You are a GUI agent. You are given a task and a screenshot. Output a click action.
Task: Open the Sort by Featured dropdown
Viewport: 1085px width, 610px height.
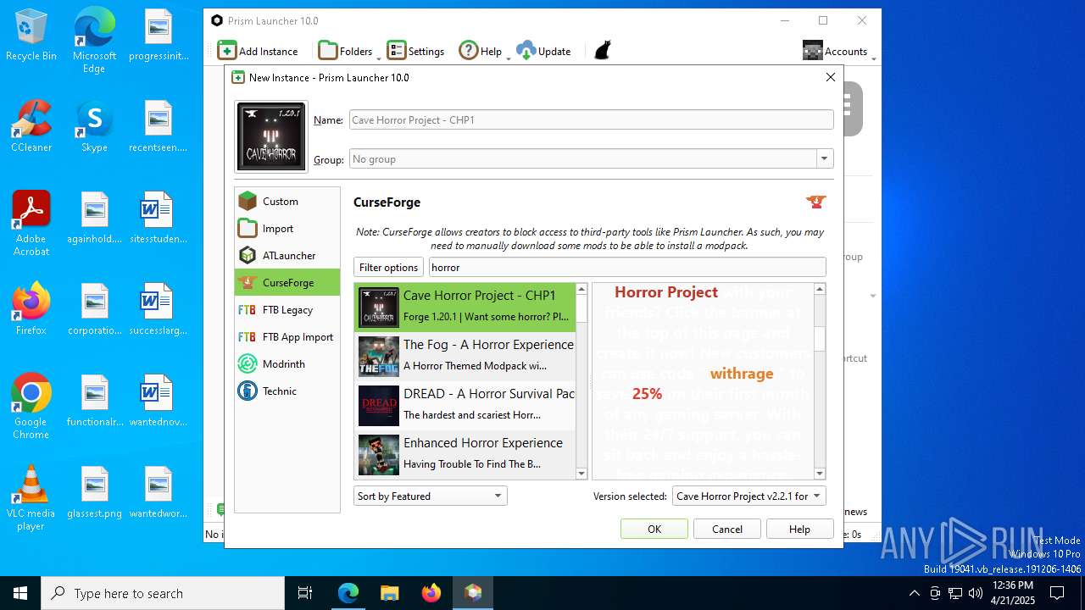click(430, 496)
